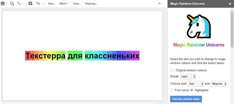
Task: Open the Фон background option
Action: 52,4
